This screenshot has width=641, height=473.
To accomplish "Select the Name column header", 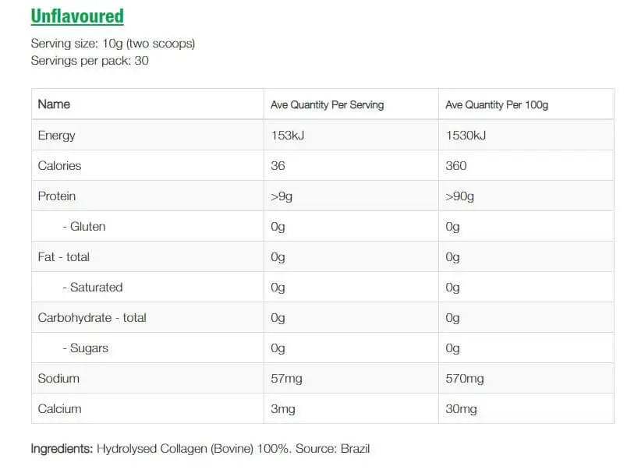I will point(54,104).
